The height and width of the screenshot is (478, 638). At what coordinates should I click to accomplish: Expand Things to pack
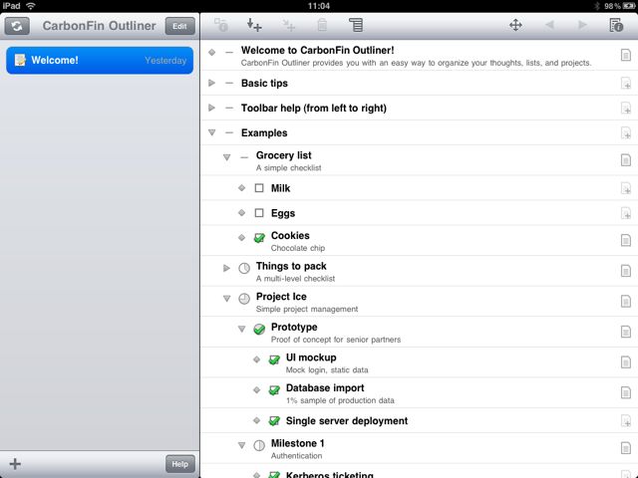(x=226, y=268)
